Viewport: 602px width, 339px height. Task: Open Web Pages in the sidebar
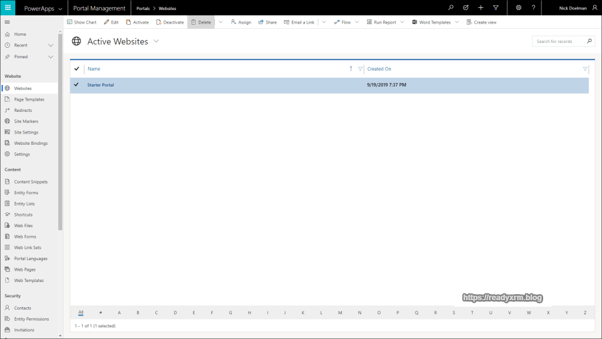click(x=25, y=270)
